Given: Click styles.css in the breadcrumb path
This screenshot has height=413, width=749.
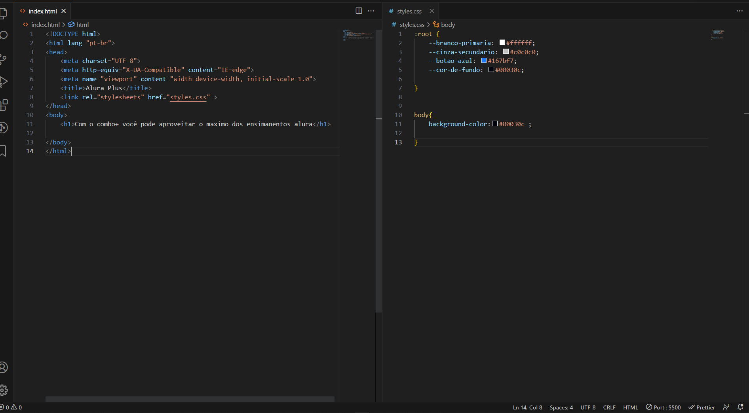Looking at the screenshot, I should pyautogui.click(x=412, y=25).
